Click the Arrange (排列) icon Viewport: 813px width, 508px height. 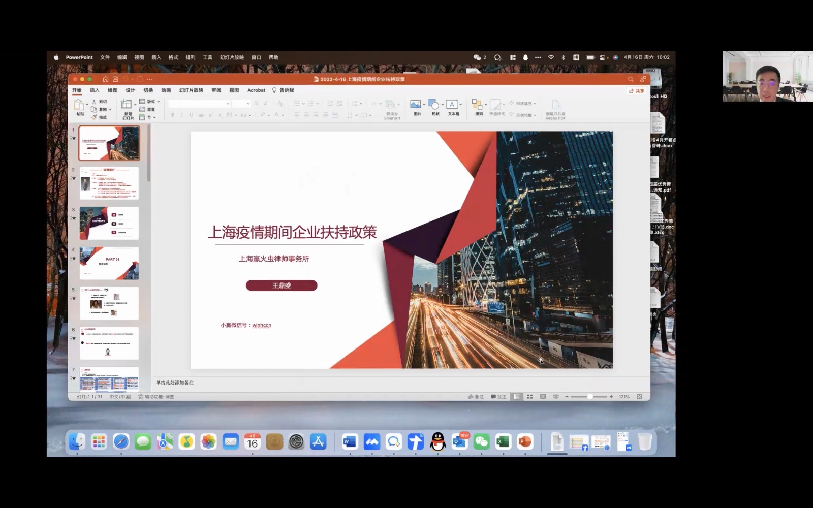[477, 105]
